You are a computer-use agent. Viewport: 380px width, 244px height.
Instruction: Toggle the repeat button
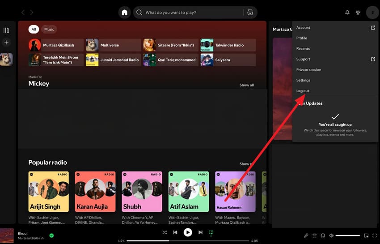click(211, 233)
